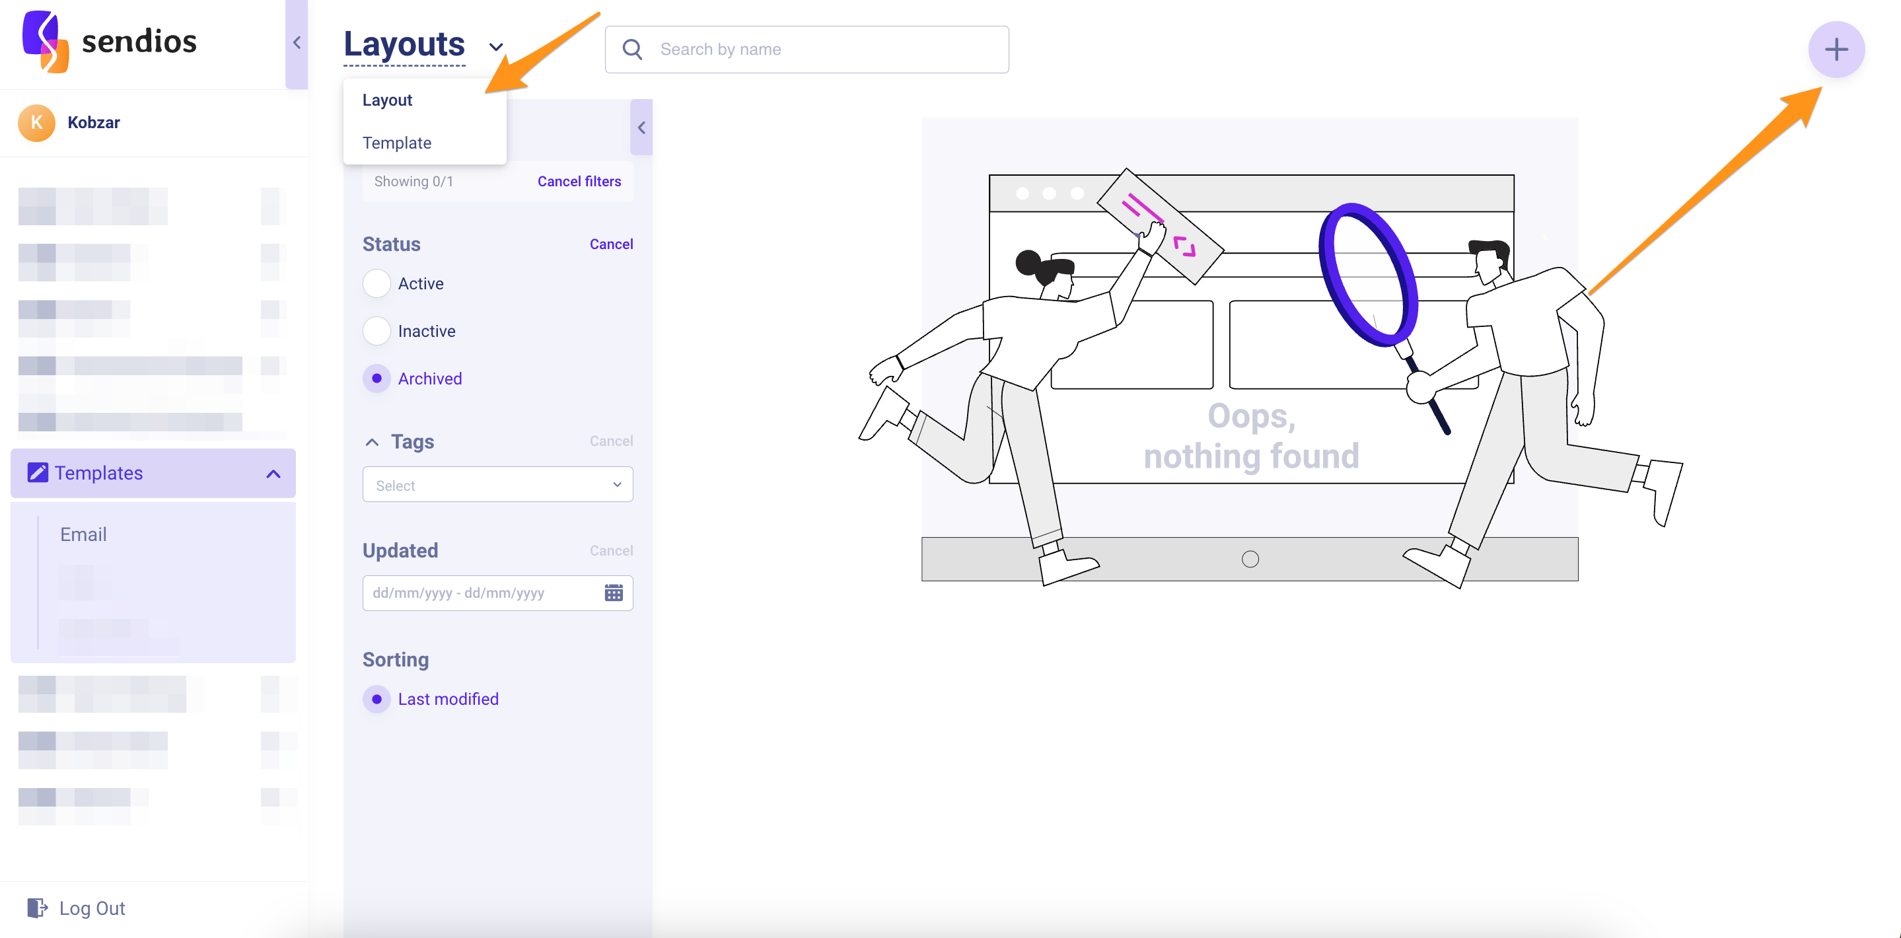This screenshot has width=1901, height=938.
Task: Click Kobzar's user avatar
Action: click(x=36, y=122)
